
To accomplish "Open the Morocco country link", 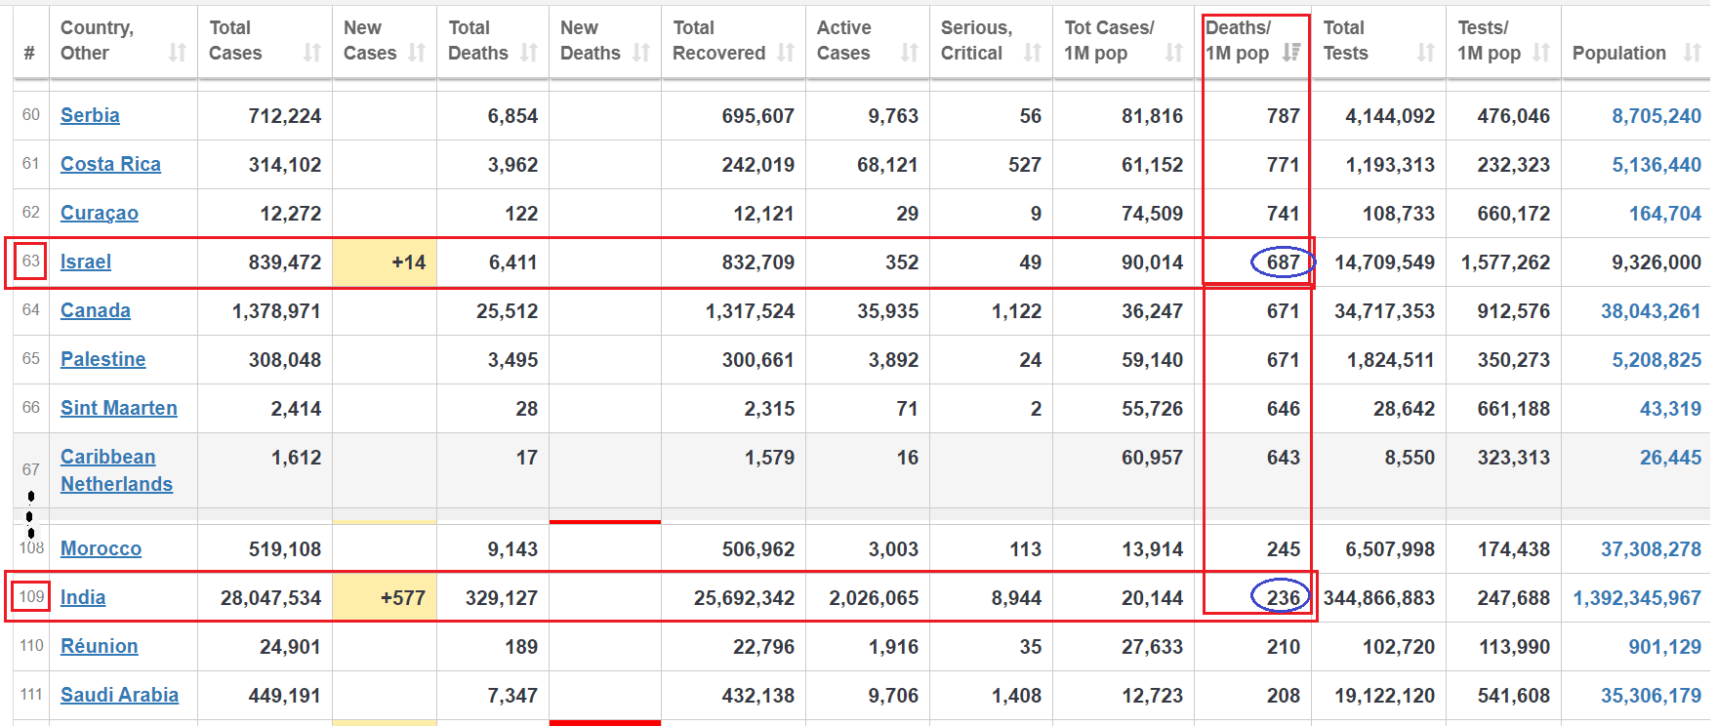I will (101, 548).
